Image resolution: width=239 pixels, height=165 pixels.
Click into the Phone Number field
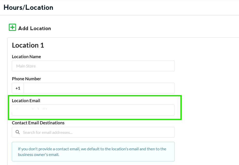click(99, 88)
